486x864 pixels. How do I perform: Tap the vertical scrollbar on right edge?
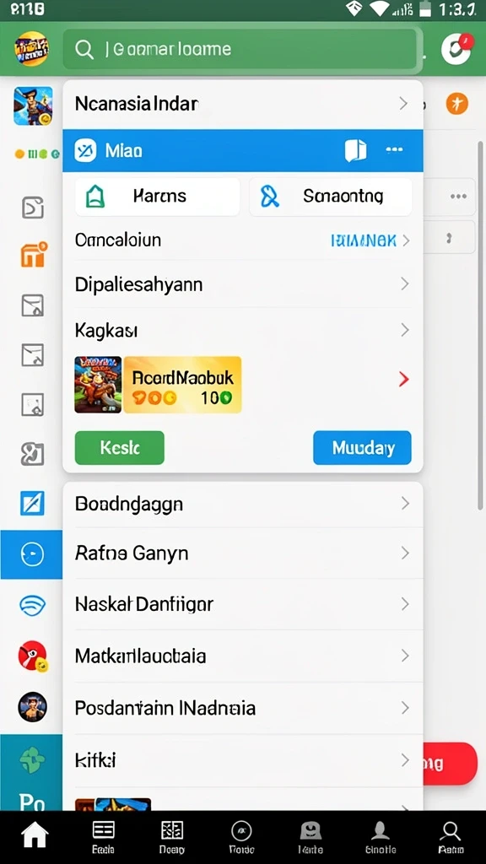(x=481, y=325)
